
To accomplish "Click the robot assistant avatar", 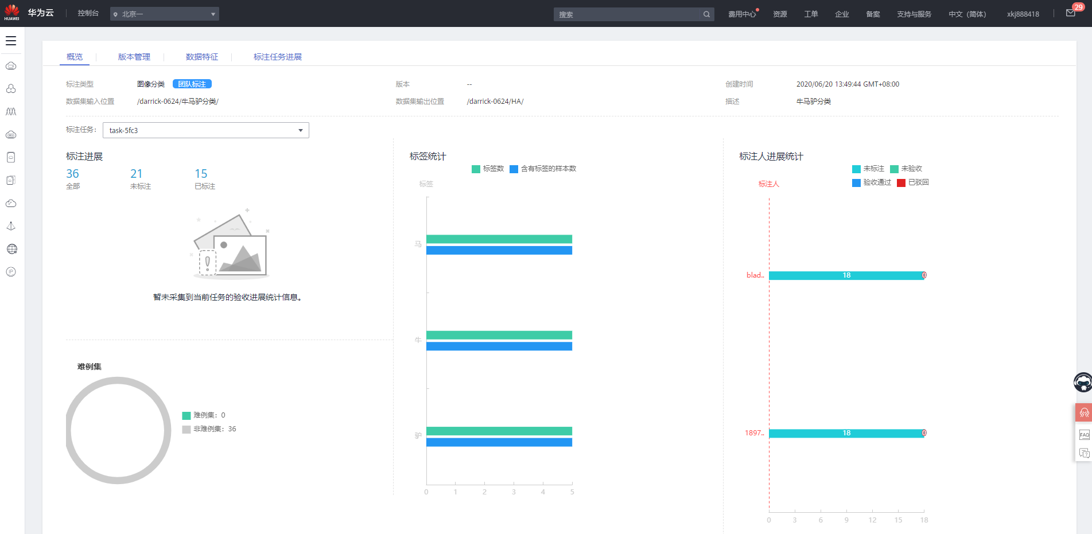I will pos(1083,382).
